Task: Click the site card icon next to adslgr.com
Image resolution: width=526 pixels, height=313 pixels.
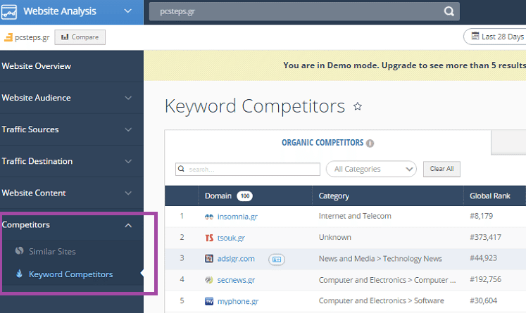Action: tap(277, 260)
